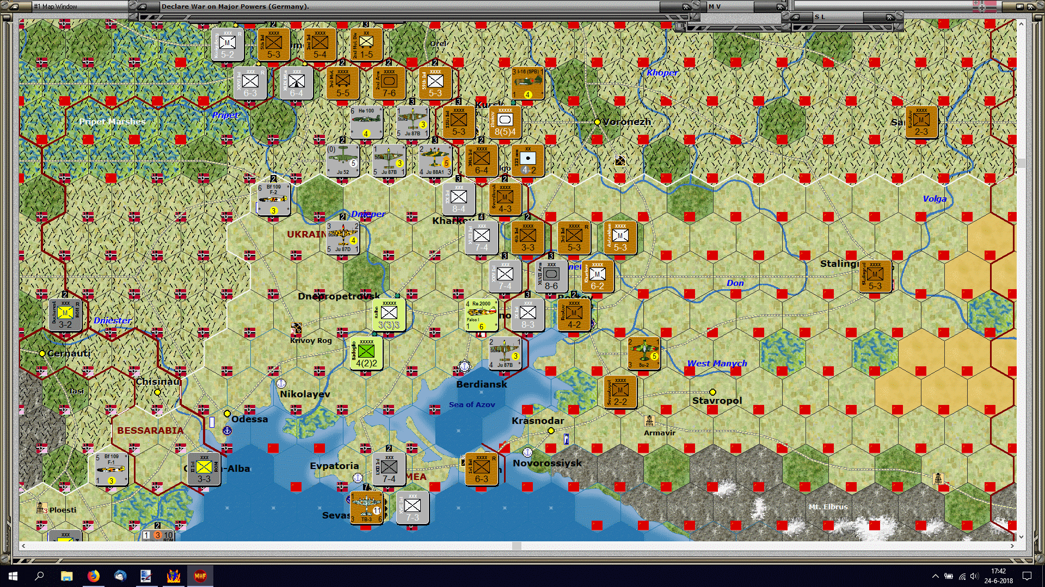1045x587 pixels.
Task: Click the taskbar clock showing 17:42
Action: pos(998,576)
